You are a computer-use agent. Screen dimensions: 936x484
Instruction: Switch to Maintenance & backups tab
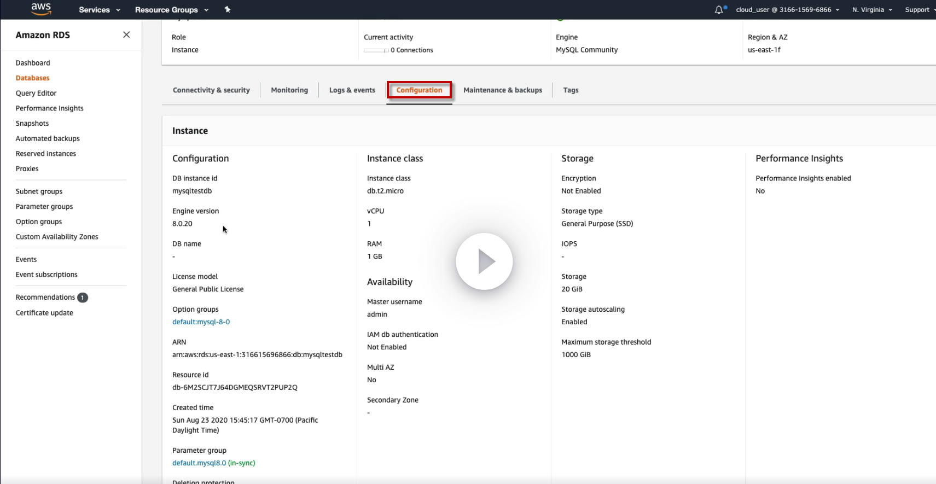[503, 90]
